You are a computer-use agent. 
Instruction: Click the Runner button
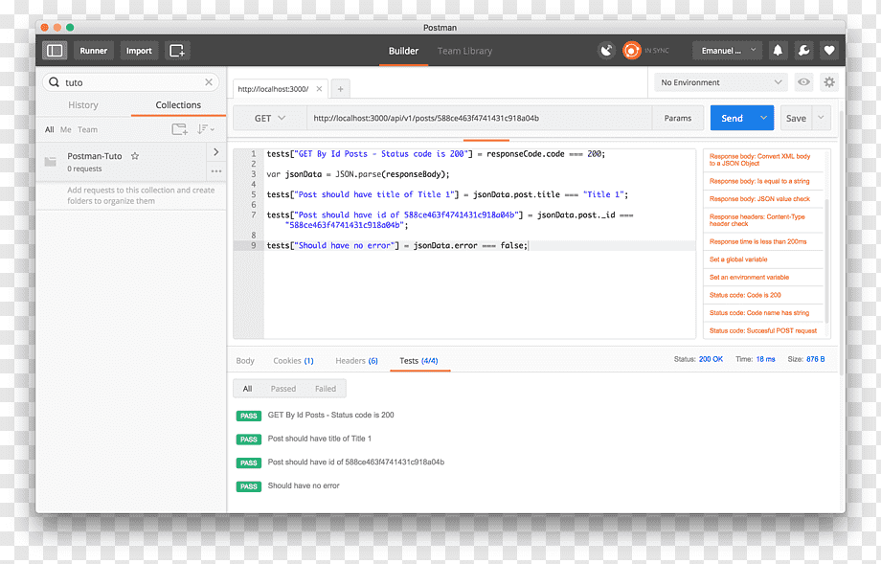tap(93, 51)
